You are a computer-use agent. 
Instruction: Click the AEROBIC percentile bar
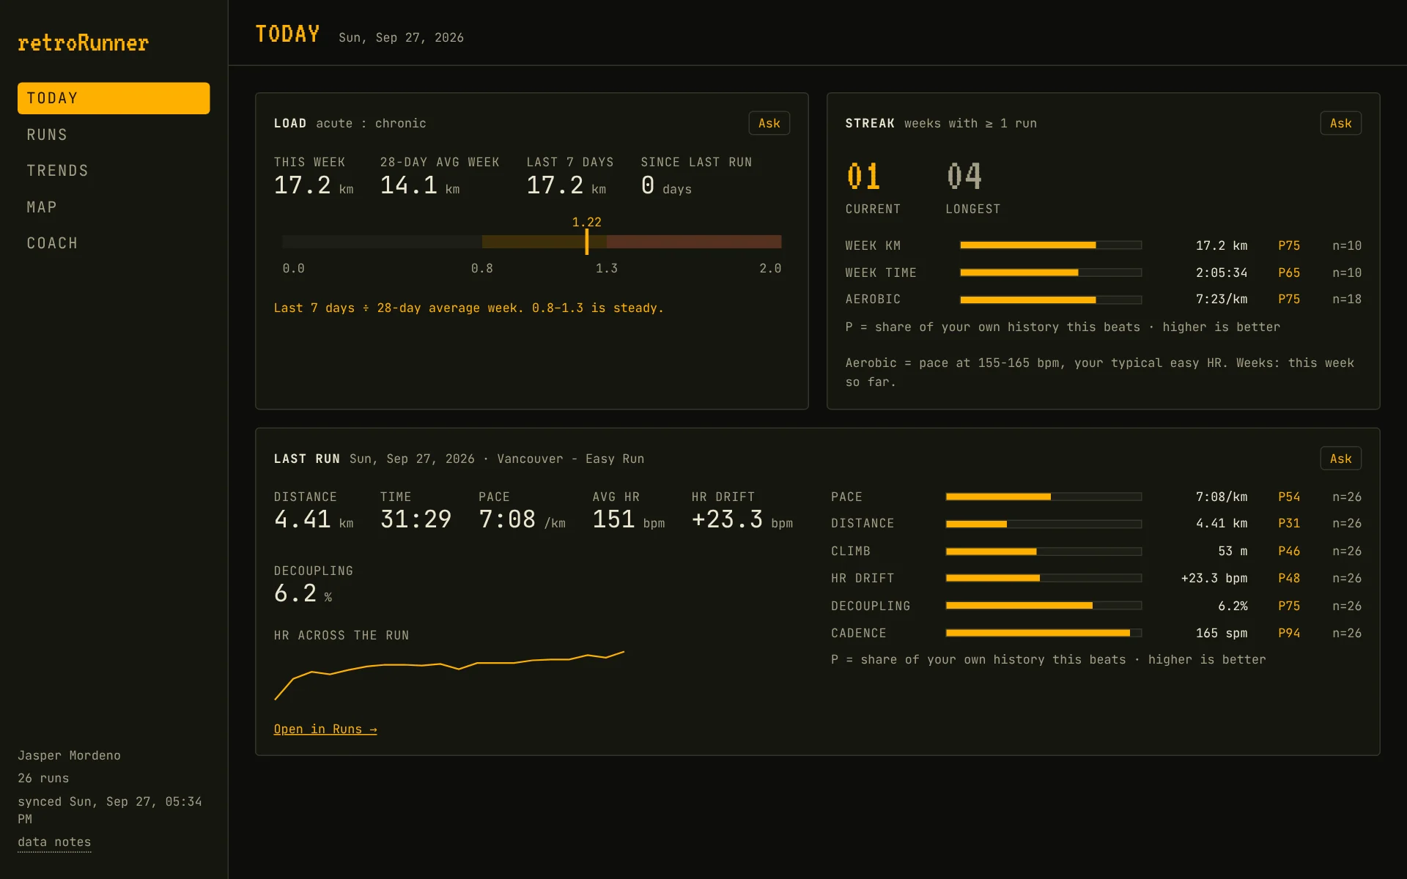tap(1051, 300)
